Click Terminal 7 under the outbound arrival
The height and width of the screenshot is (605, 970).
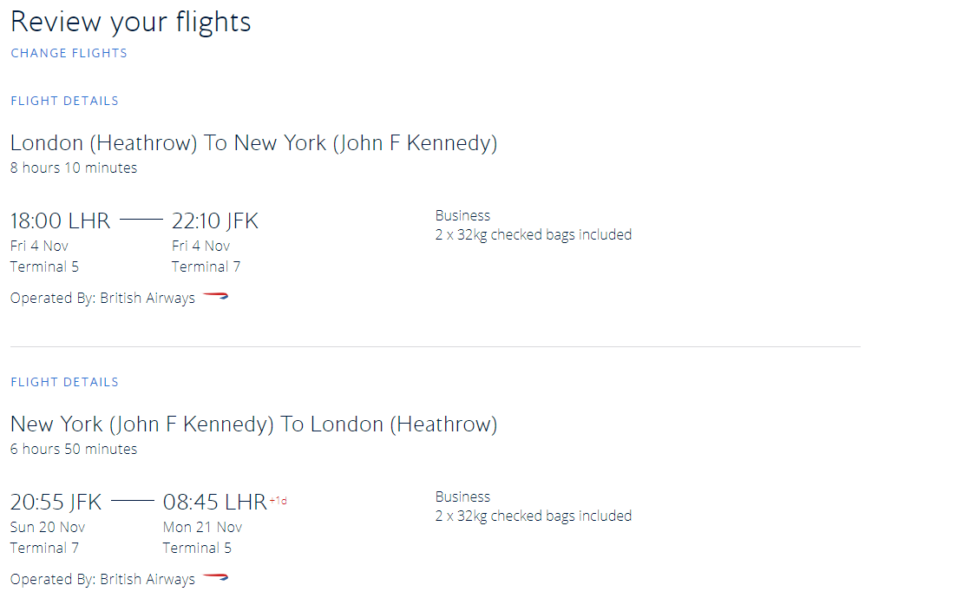206,266
